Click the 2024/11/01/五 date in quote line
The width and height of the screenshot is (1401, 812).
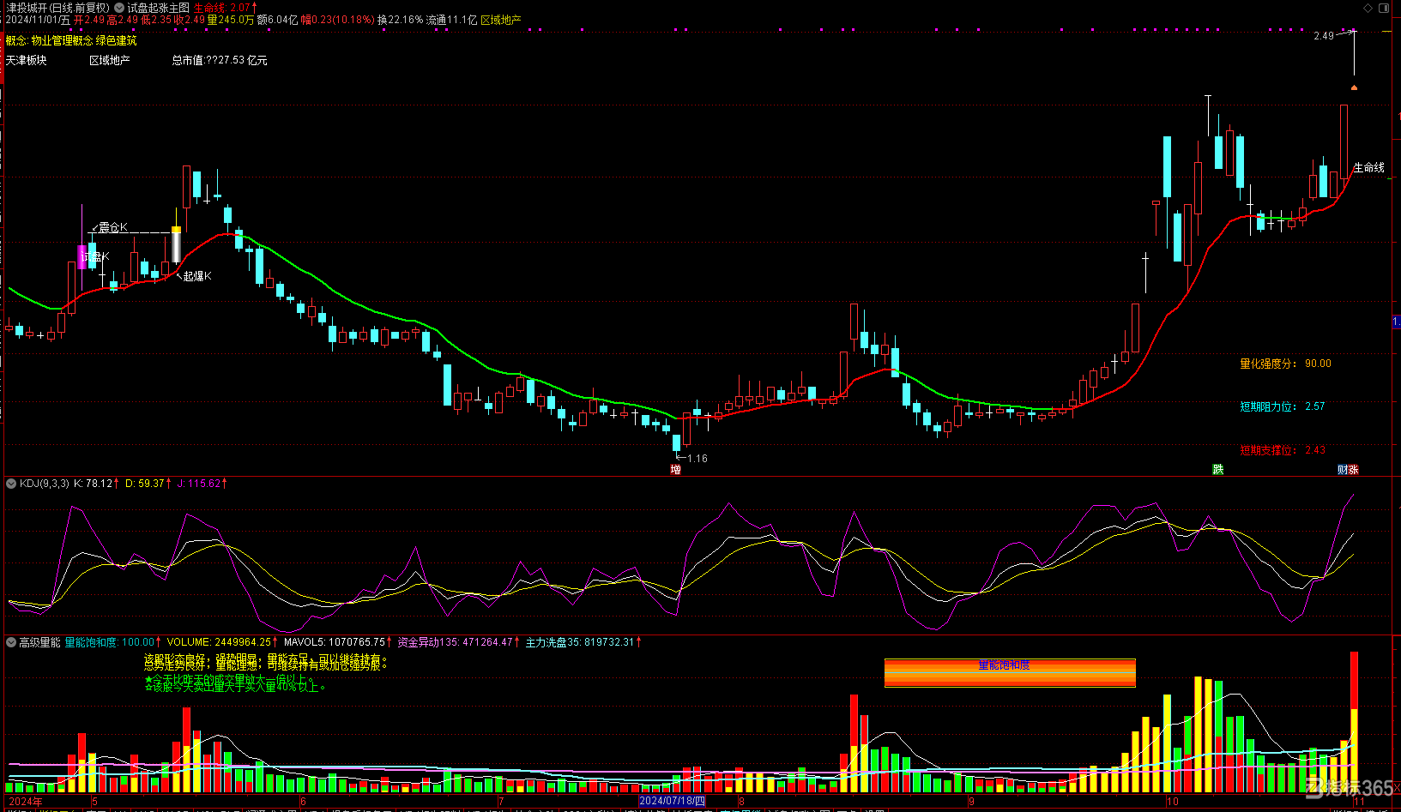39,20
